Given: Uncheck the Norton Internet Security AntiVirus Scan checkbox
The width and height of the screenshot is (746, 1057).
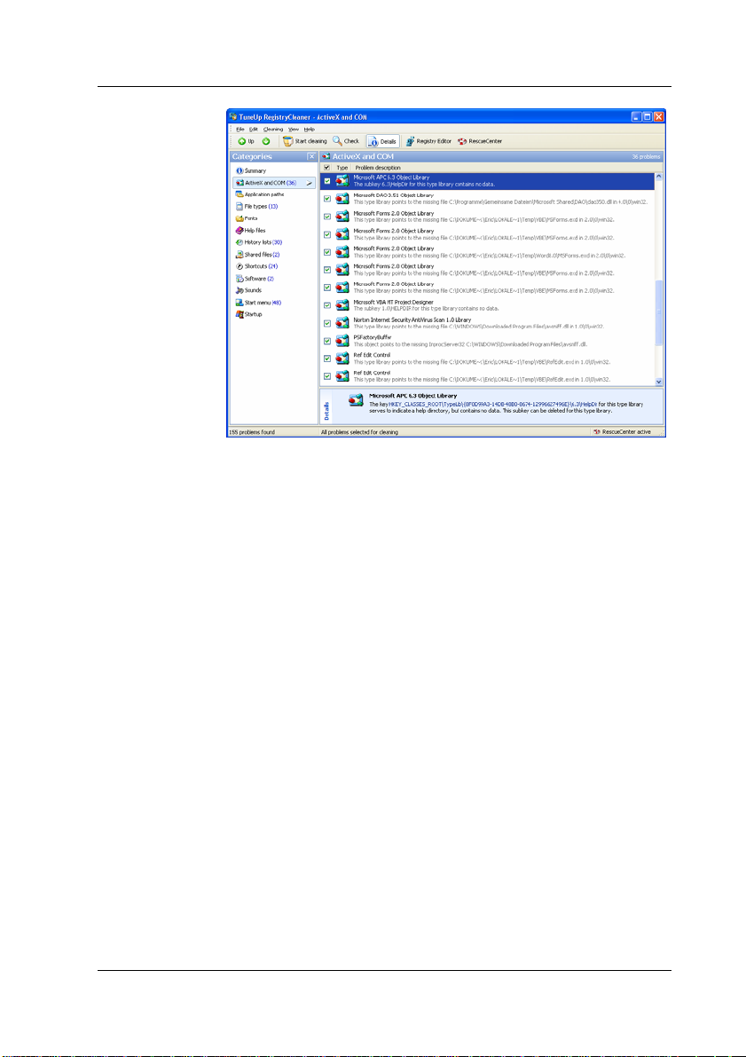Looking at the screenshot, I should pos(326,323).
